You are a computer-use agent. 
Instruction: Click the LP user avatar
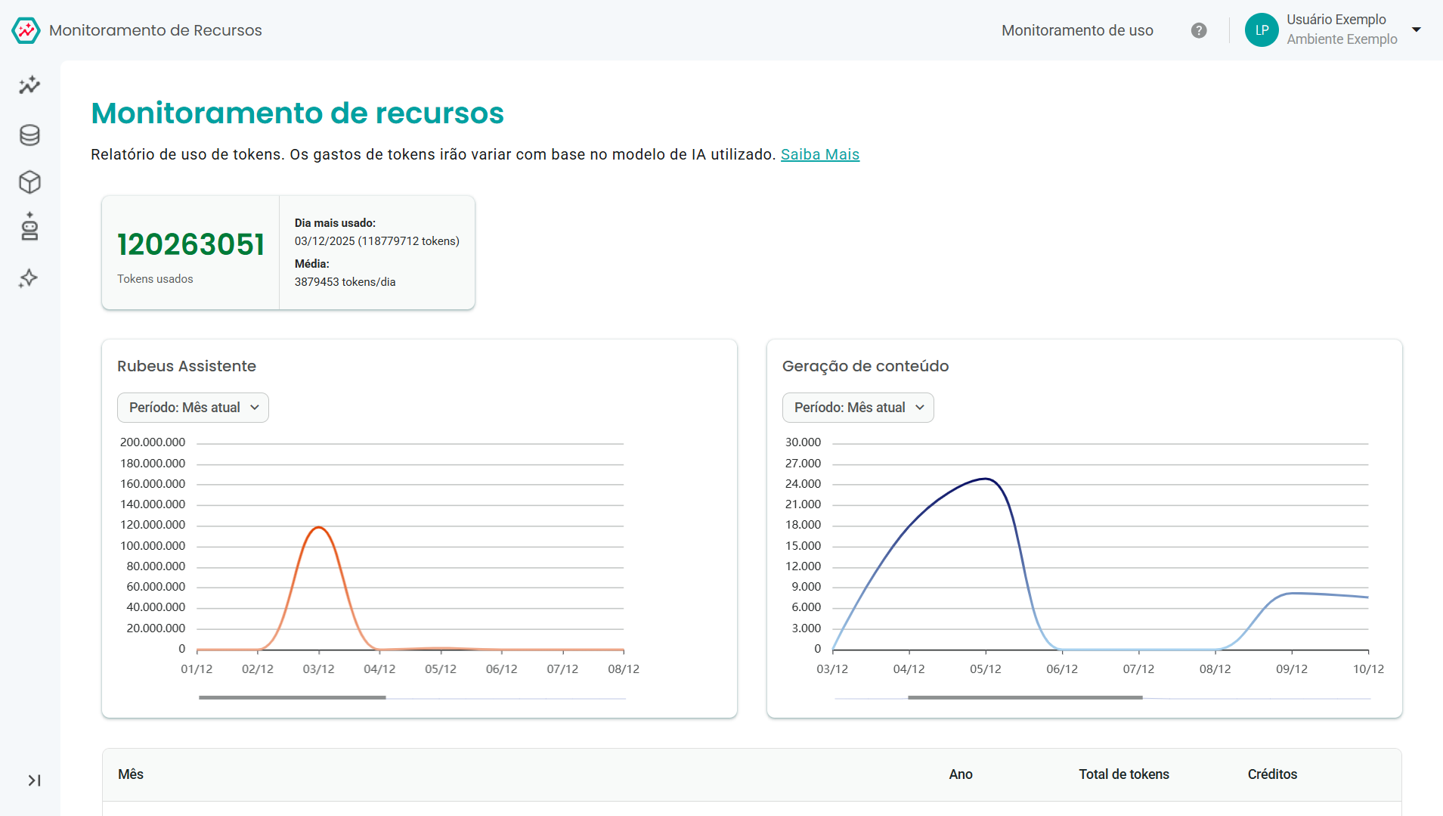point(1262,30)
